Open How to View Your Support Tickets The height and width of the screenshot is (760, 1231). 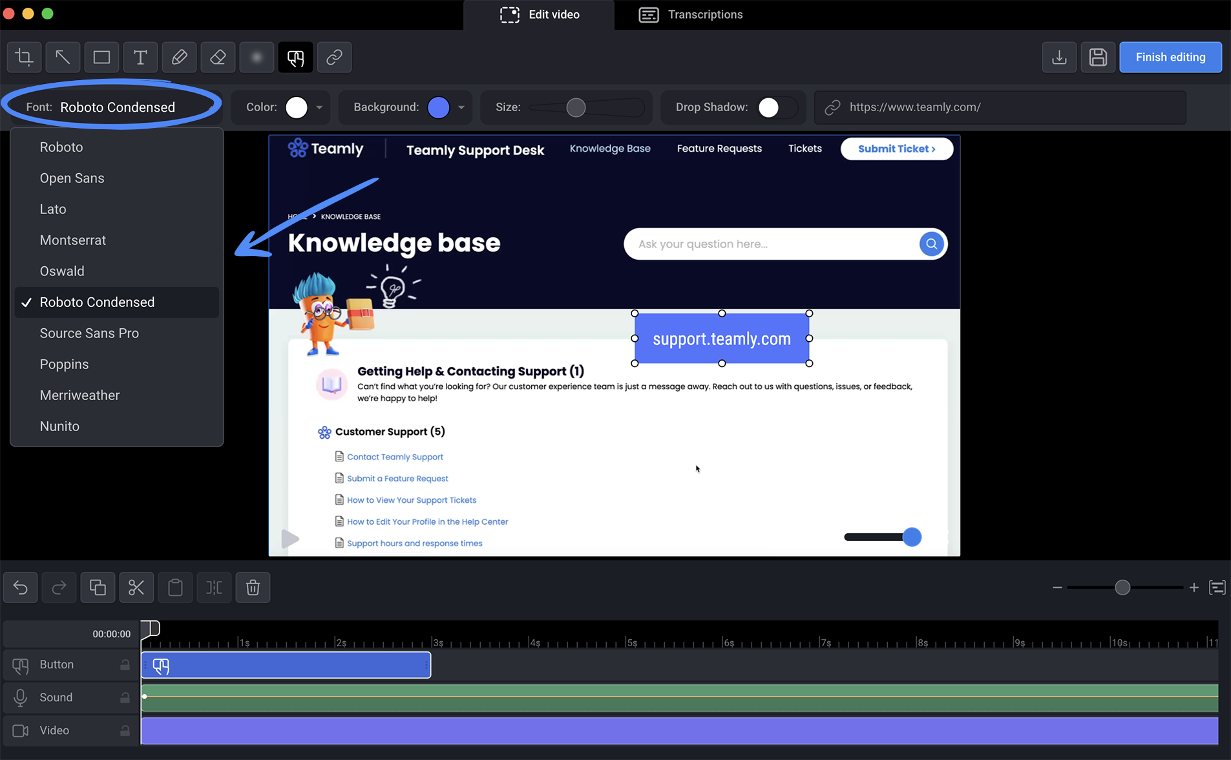click(412, 500)
